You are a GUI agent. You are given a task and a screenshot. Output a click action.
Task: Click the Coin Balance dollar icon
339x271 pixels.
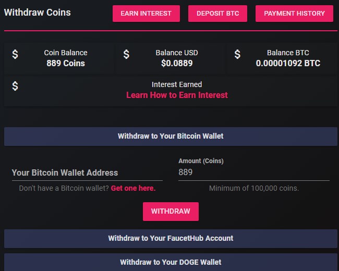15,54
